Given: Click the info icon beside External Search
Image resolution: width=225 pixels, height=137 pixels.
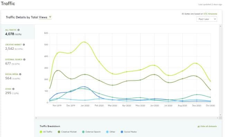Looking at the screenshot, I should [x=24, y=59].
